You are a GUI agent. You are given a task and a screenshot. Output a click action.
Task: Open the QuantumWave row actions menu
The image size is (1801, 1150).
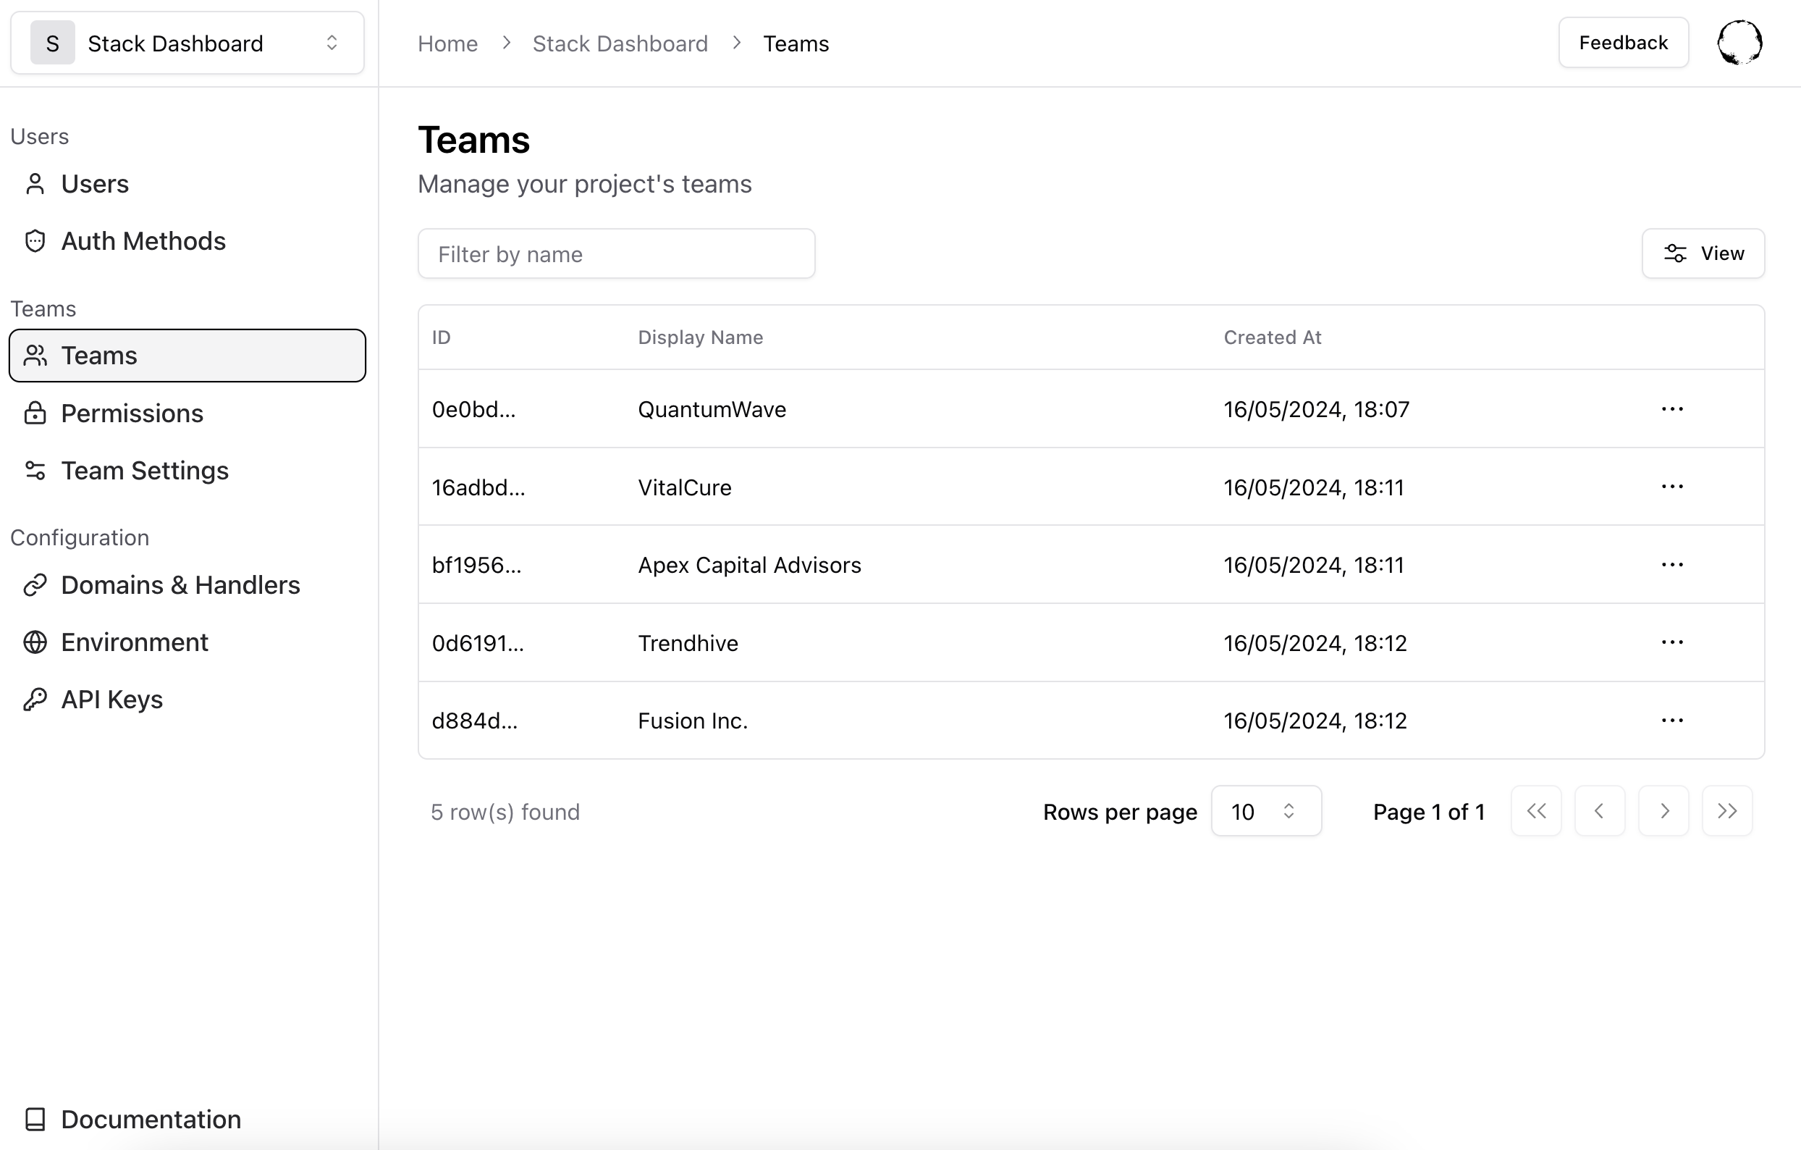1671,409
